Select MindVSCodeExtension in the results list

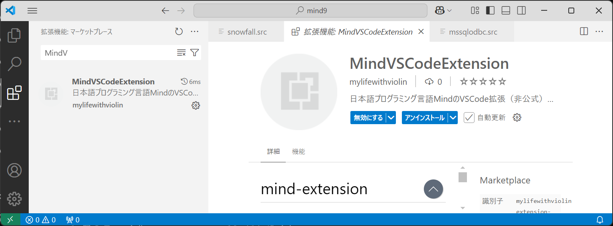coord(119,94)
